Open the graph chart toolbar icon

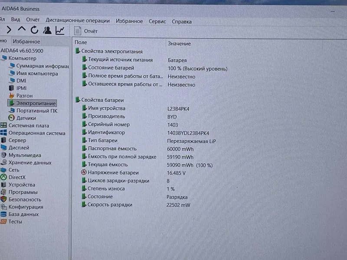pos(60,30)
